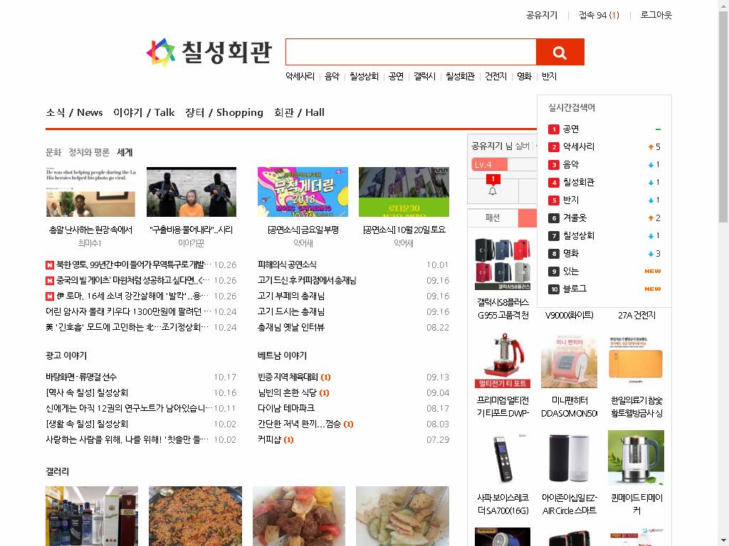Click the NEW badge beside 블로그
Viewport: 729px width, 546px height.
(652, 289)
